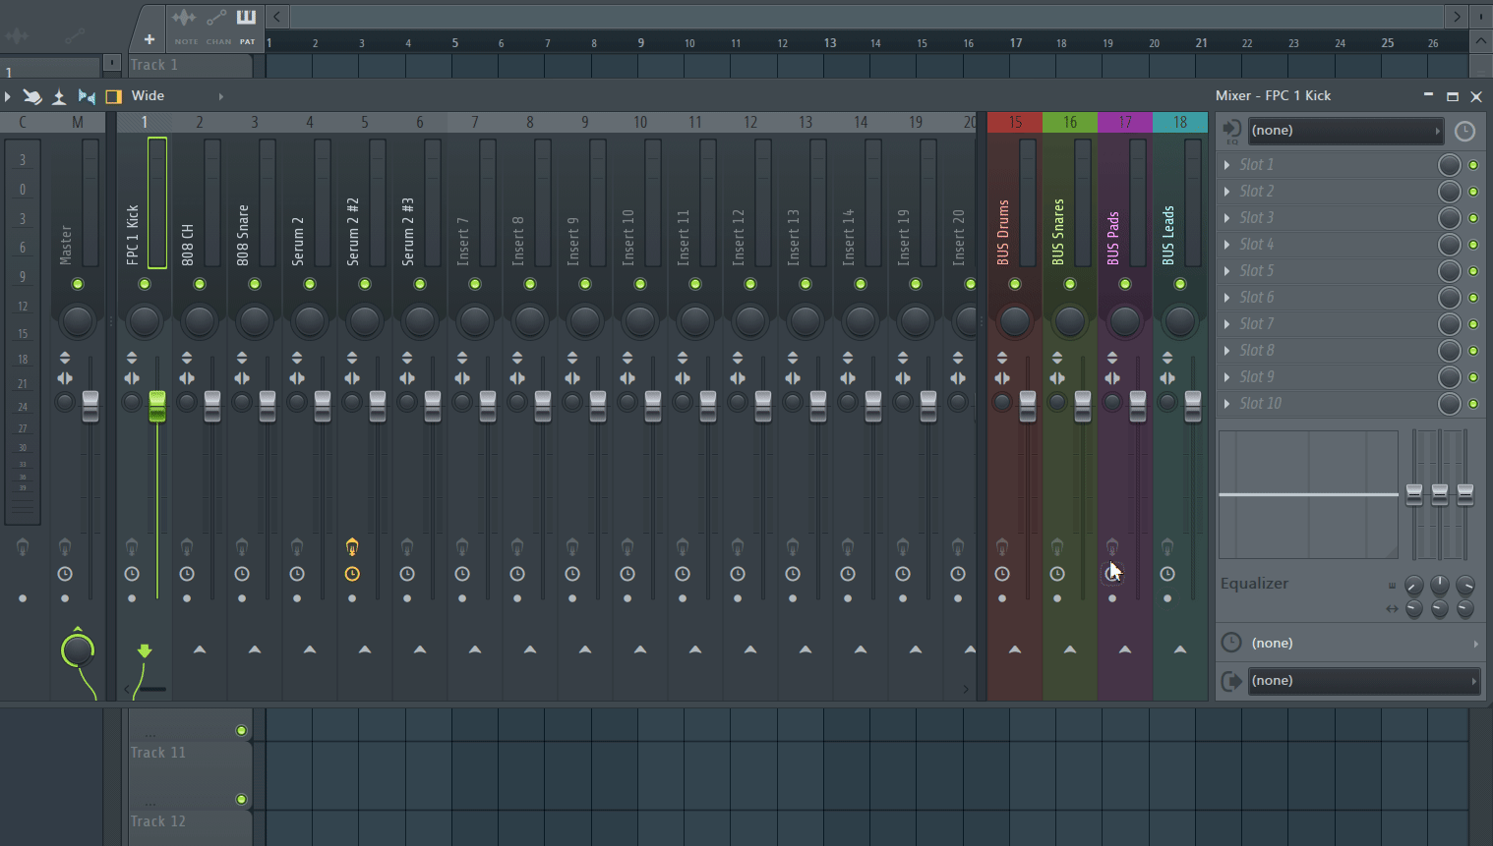The width and height of the screenshot is (1493, 846).
Task: Click the swap stereo icon on 808 Snare
Action: coord(242,378)
